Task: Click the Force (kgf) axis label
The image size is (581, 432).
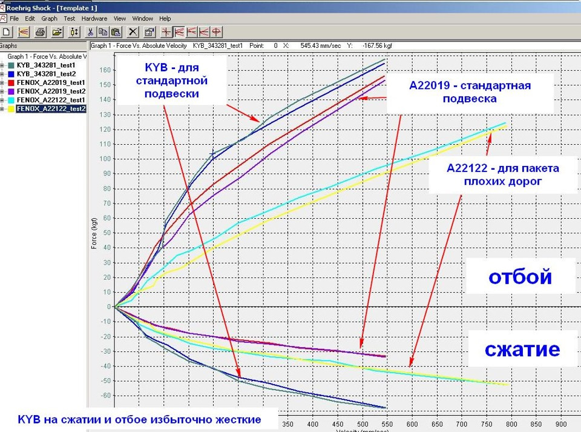Action: tap(94, 233)
